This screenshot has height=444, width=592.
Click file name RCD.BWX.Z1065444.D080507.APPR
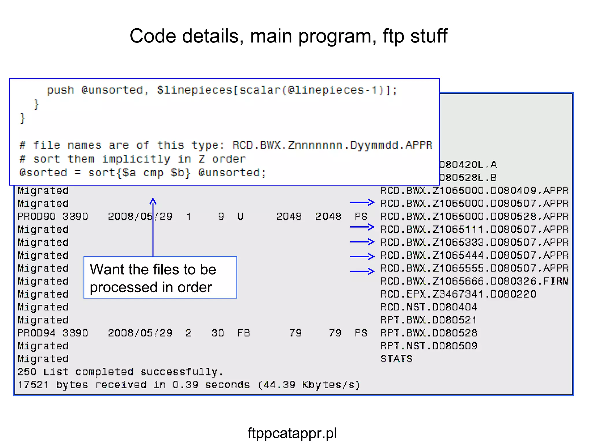(475, 255)
